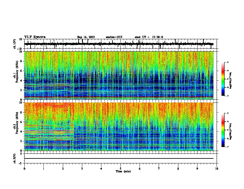The image size is (244, 189).
Task: Click the ch.1 spectrogram color scale bar
Action: tap(223, 79)
